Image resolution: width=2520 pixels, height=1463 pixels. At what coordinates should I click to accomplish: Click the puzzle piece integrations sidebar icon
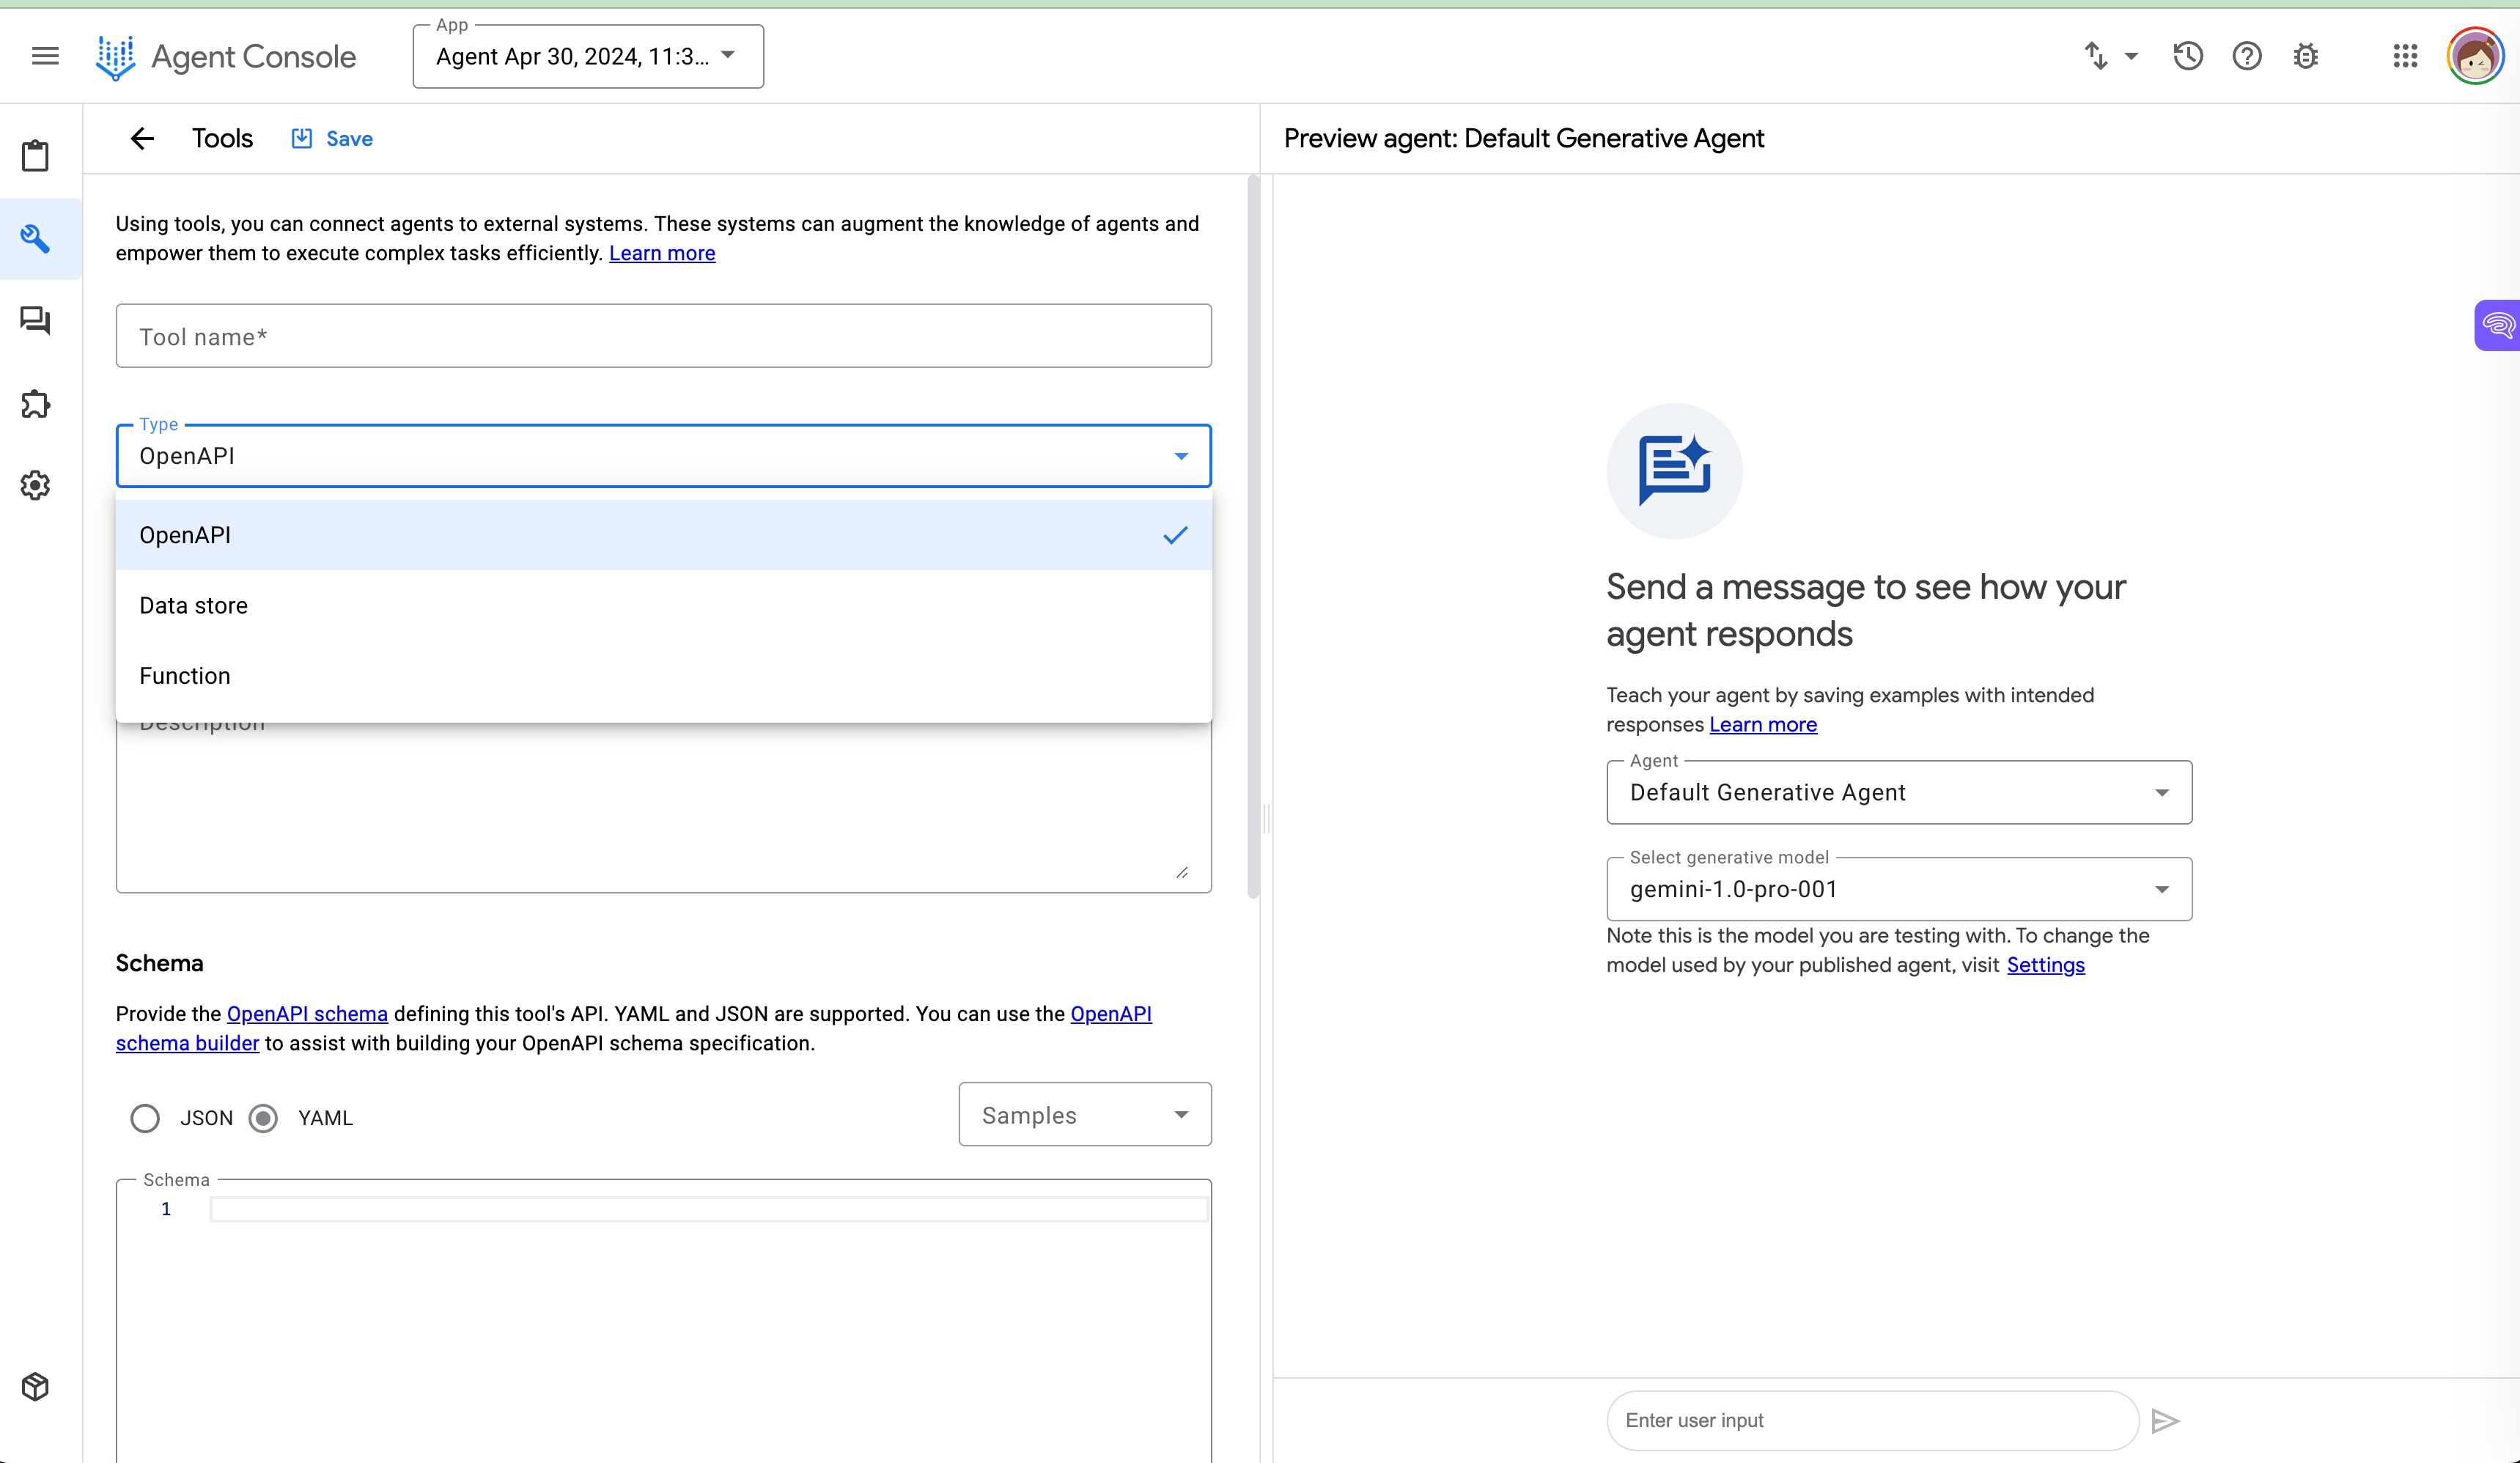pos(36,404)
